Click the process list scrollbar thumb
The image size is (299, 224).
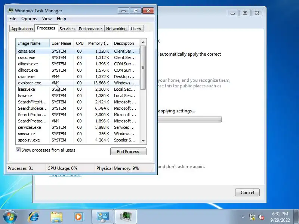point(143,68)
